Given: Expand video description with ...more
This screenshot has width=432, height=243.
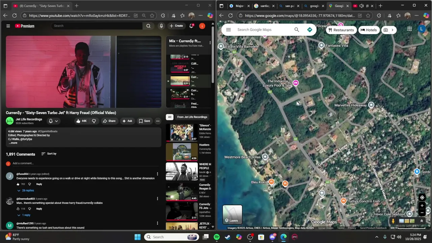Looking at the screenshot, I should [13, 143].
